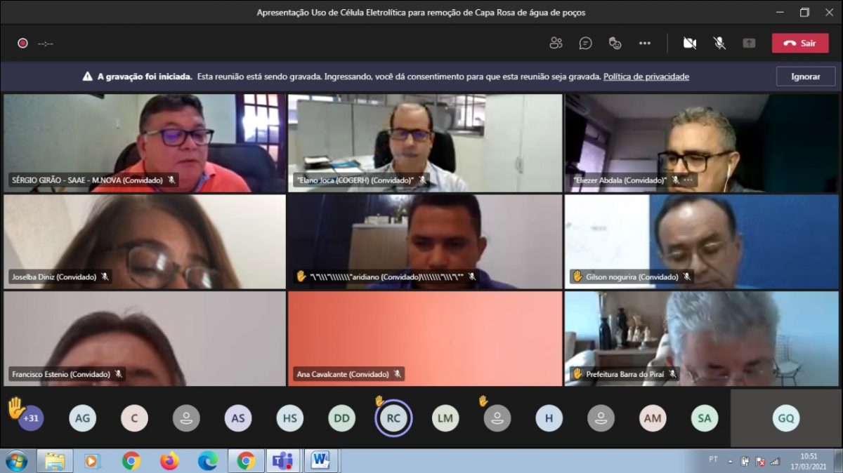
Task: Open Word from the taskbar
Action: coord(321,461)
